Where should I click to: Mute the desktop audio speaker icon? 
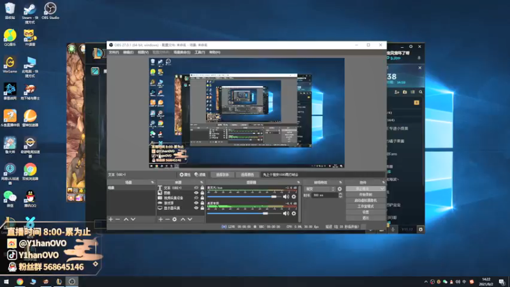tap(286, 214)
